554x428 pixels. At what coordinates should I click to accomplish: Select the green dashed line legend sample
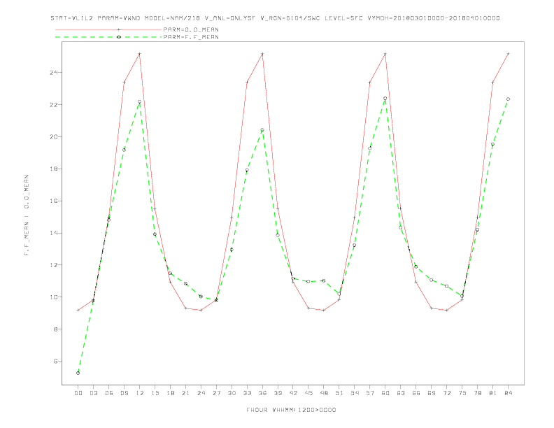click(x=108, y=37)
